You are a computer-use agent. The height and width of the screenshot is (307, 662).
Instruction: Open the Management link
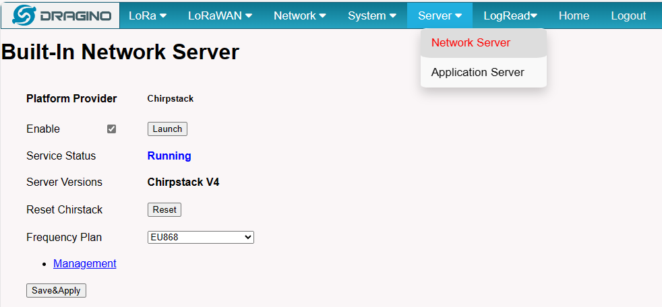point(84,263)
